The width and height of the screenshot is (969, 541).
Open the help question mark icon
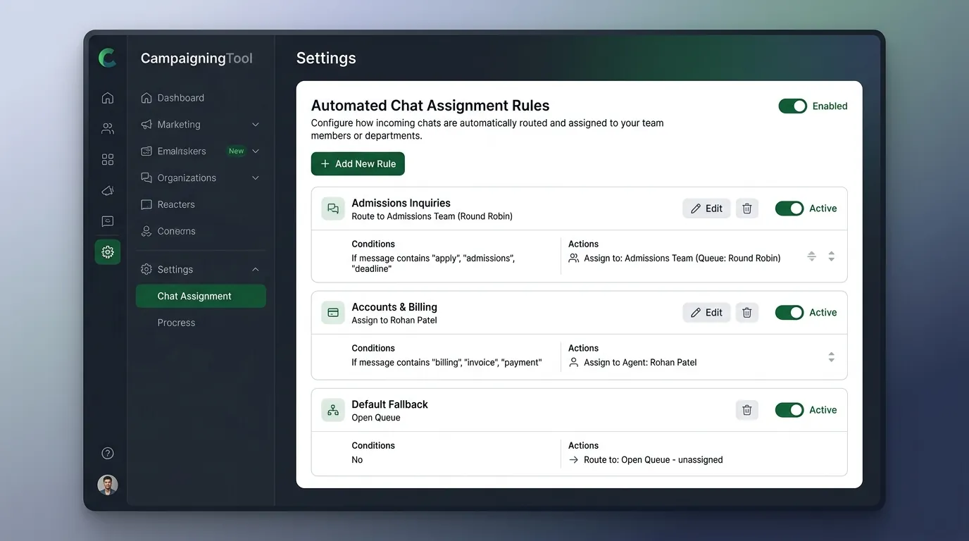click(108, 454)
